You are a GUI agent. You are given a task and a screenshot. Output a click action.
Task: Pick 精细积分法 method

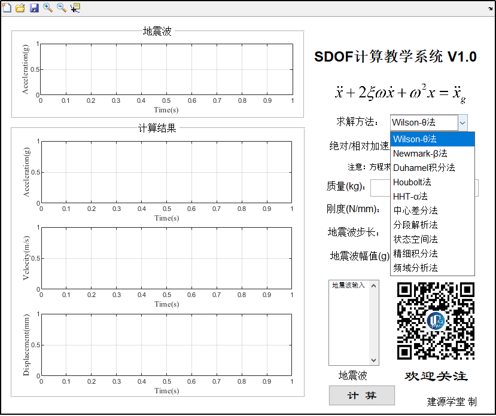point(433,253)
